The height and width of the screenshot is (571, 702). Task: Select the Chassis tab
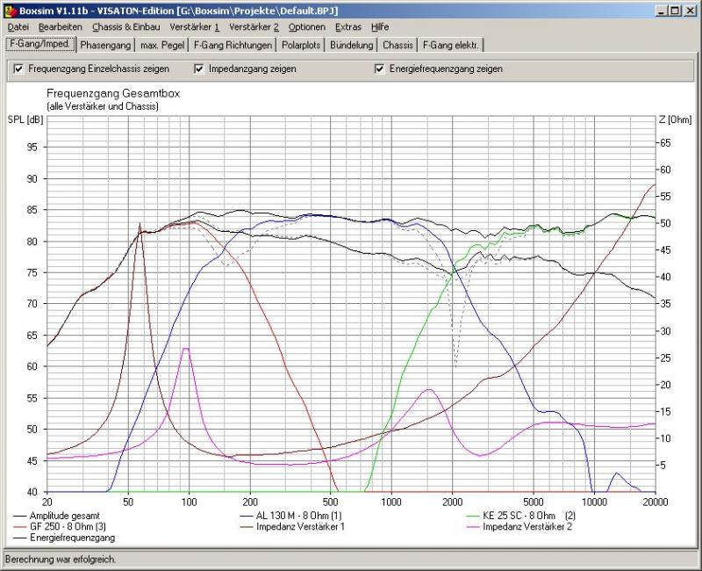[398, 45]
